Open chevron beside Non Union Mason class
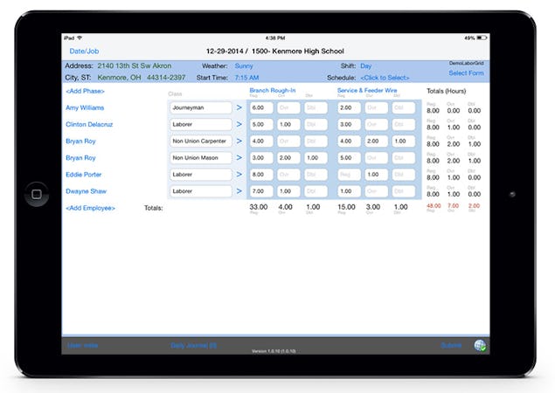555x393 pixels. (239, 157)
